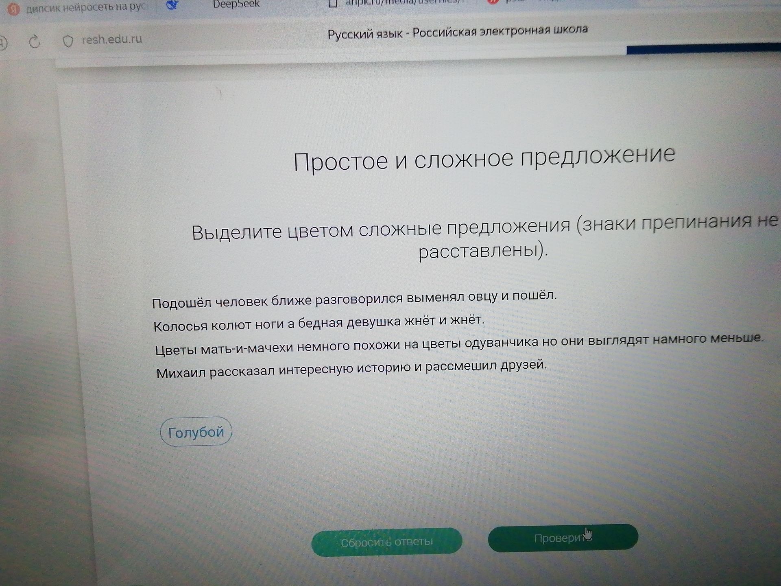Screen dimensions: 781x586
Task: Select sentence "Колосья колют ноги а бедная девушка…"
Action: tap(319, 323)
